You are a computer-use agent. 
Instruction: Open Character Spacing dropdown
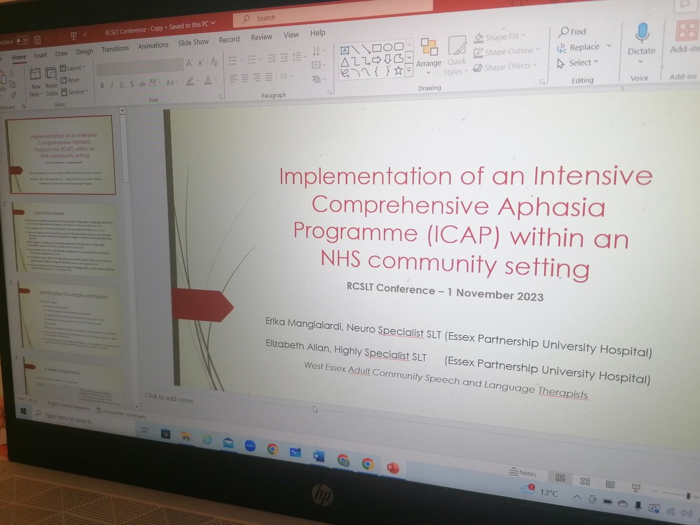click(155, 82)
